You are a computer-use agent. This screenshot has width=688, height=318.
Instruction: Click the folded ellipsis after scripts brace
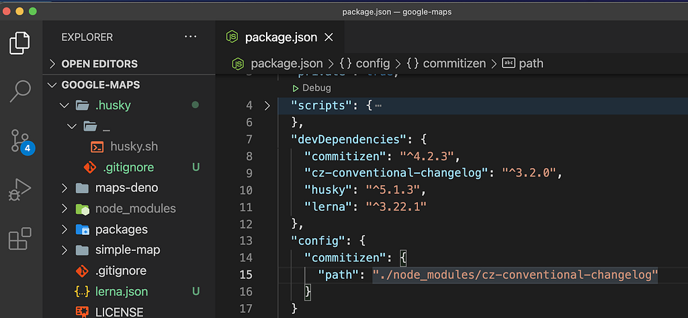click(x=378, y=106)
